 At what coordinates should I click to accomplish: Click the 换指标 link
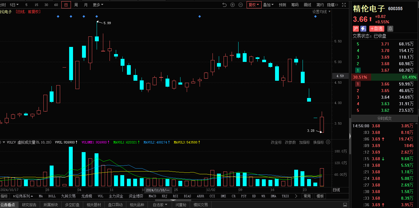click(318, 142)
